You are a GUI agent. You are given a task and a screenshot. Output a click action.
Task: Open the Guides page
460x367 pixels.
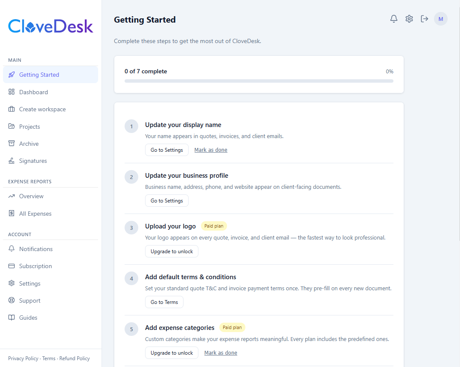(x=50, y=318)
